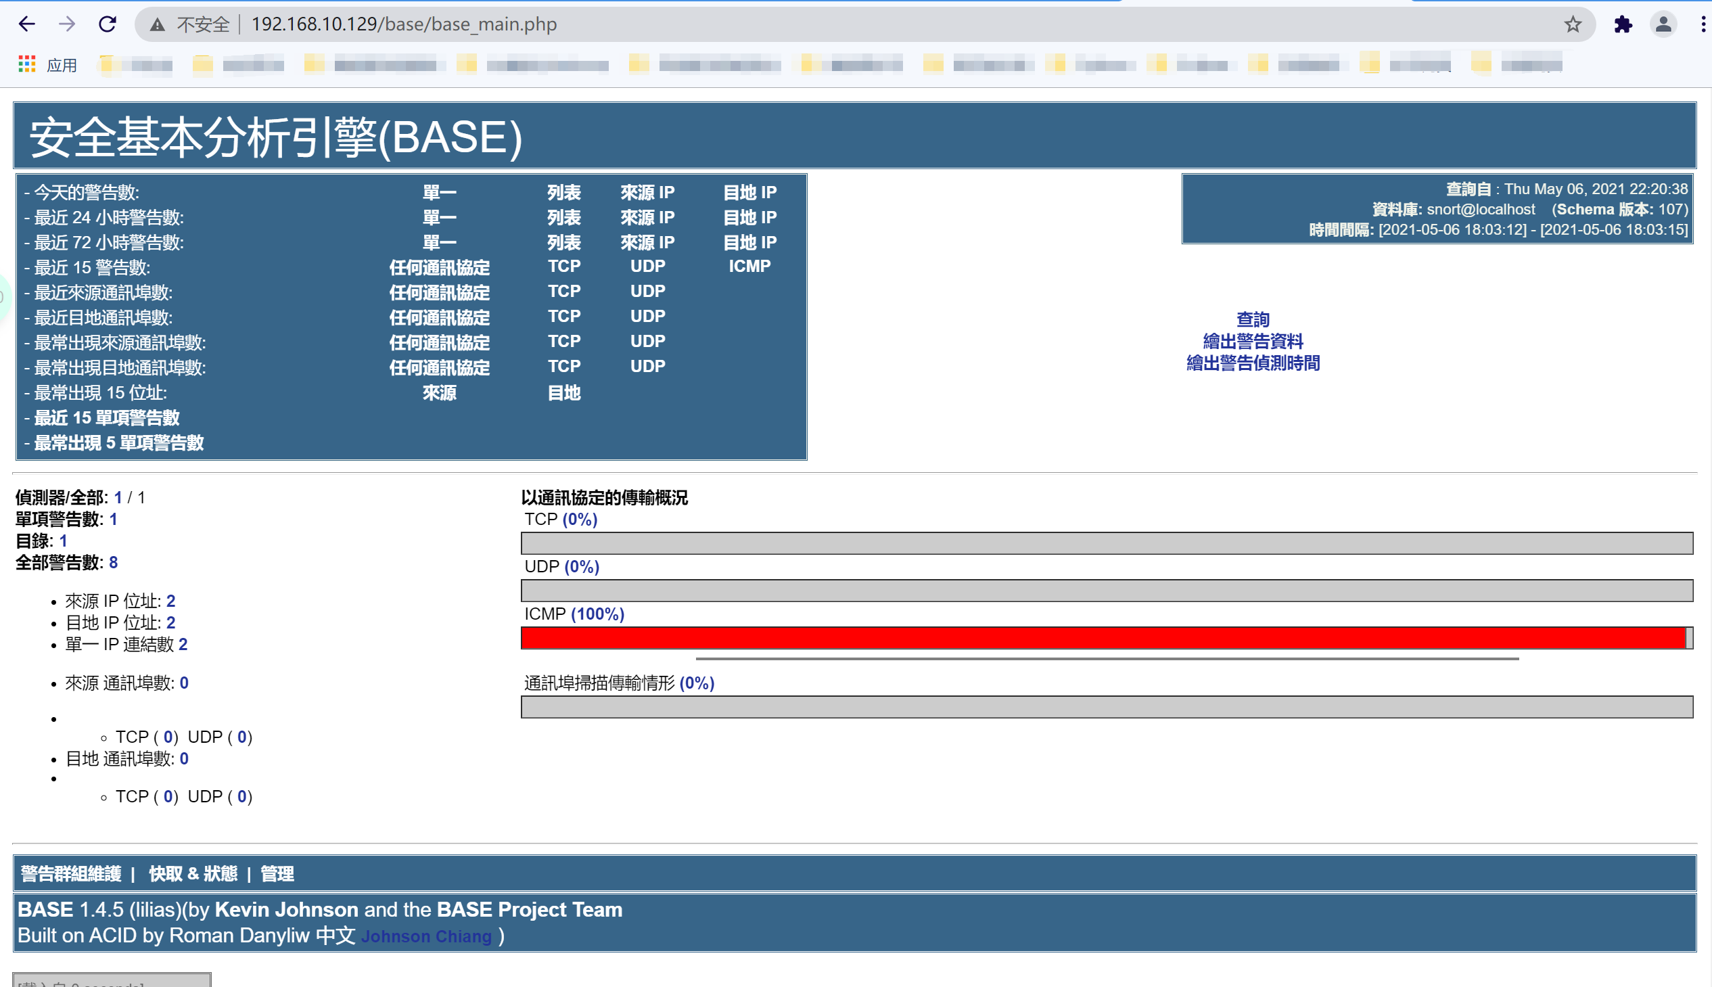Open last 24 hours 單一 link
Viewport: 1712px width, 987px height.
click(439, 218)
